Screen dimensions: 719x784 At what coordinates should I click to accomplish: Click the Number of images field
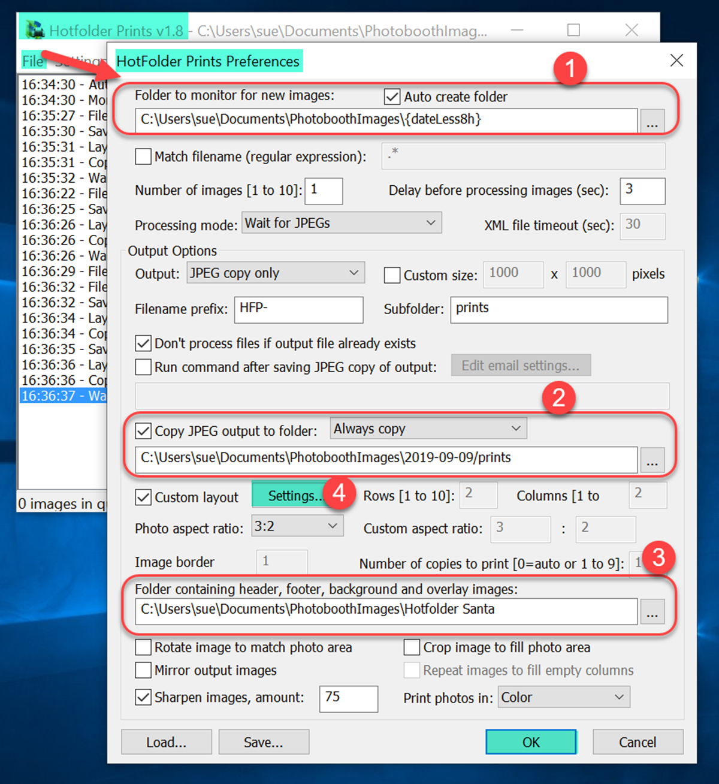324,191
